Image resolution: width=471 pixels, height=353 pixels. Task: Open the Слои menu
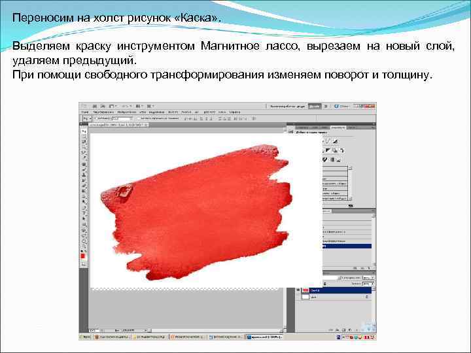(x=143, y=112)
